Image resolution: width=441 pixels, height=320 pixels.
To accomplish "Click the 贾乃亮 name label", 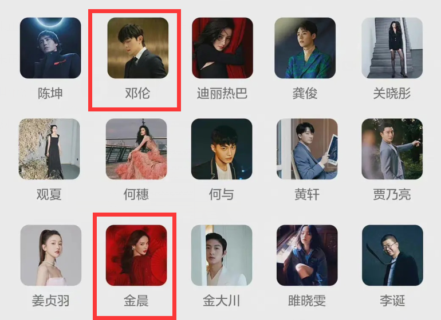I will 392,194.
